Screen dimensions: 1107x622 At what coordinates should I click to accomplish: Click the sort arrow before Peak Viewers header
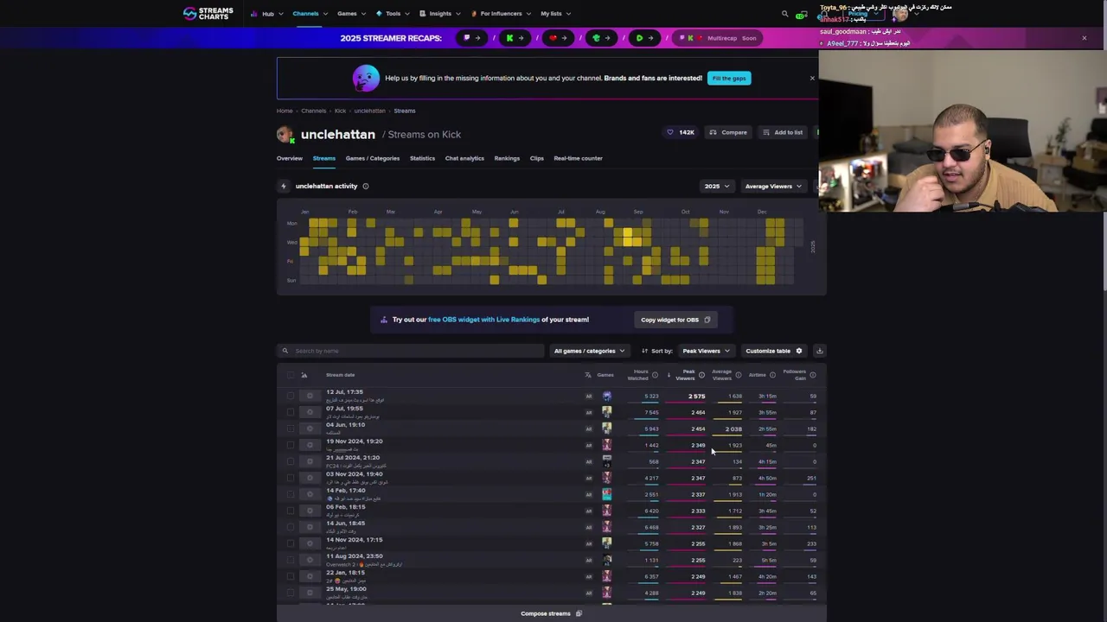[x=669, y=375]
